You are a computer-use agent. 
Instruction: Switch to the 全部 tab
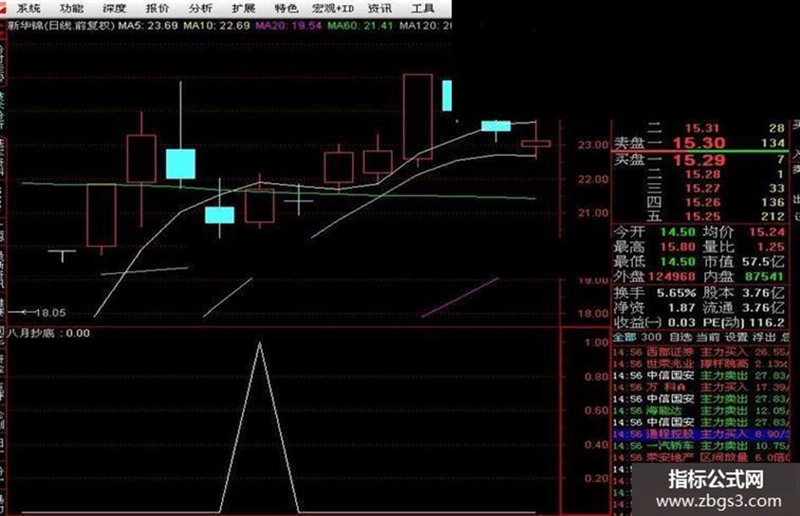pyautogui.click(x=624, y=337)
